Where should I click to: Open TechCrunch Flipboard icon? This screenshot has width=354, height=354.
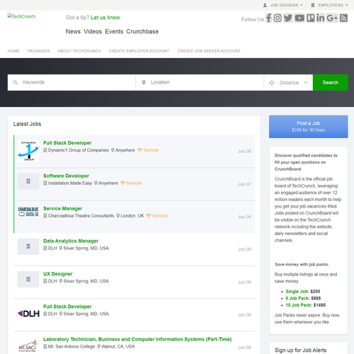[310, 18]
